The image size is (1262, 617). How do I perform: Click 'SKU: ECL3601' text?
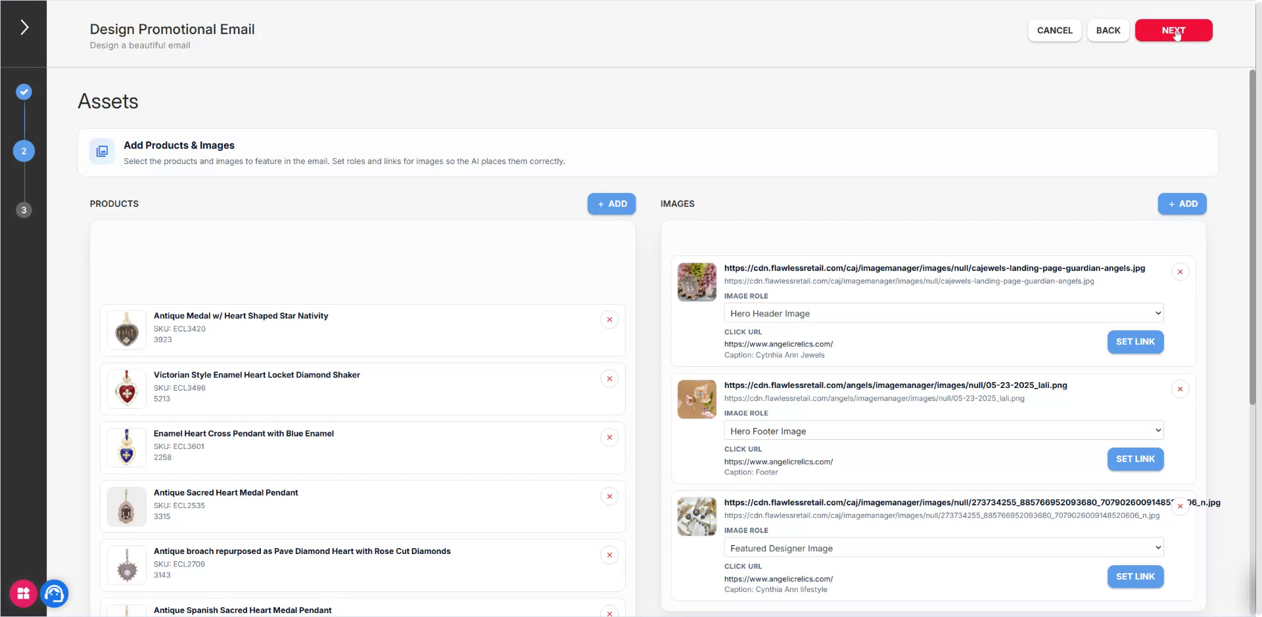pos(179,446)
